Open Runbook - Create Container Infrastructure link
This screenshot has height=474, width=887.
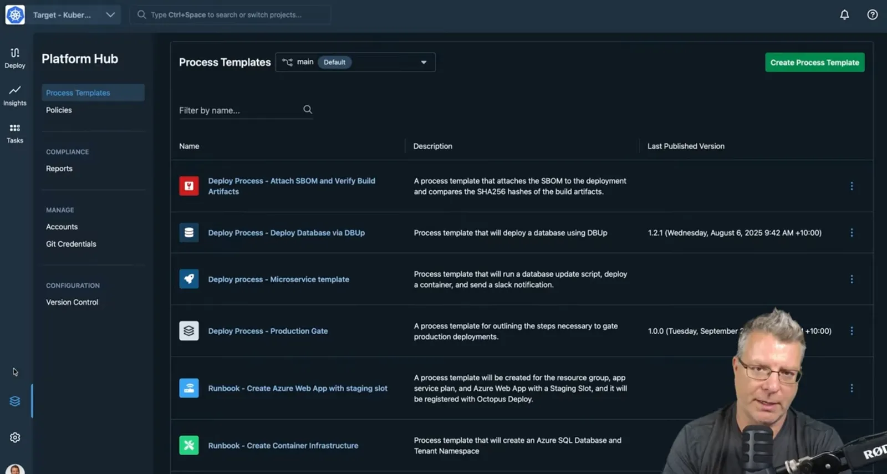pyautogui.click(x=283, y=446)
